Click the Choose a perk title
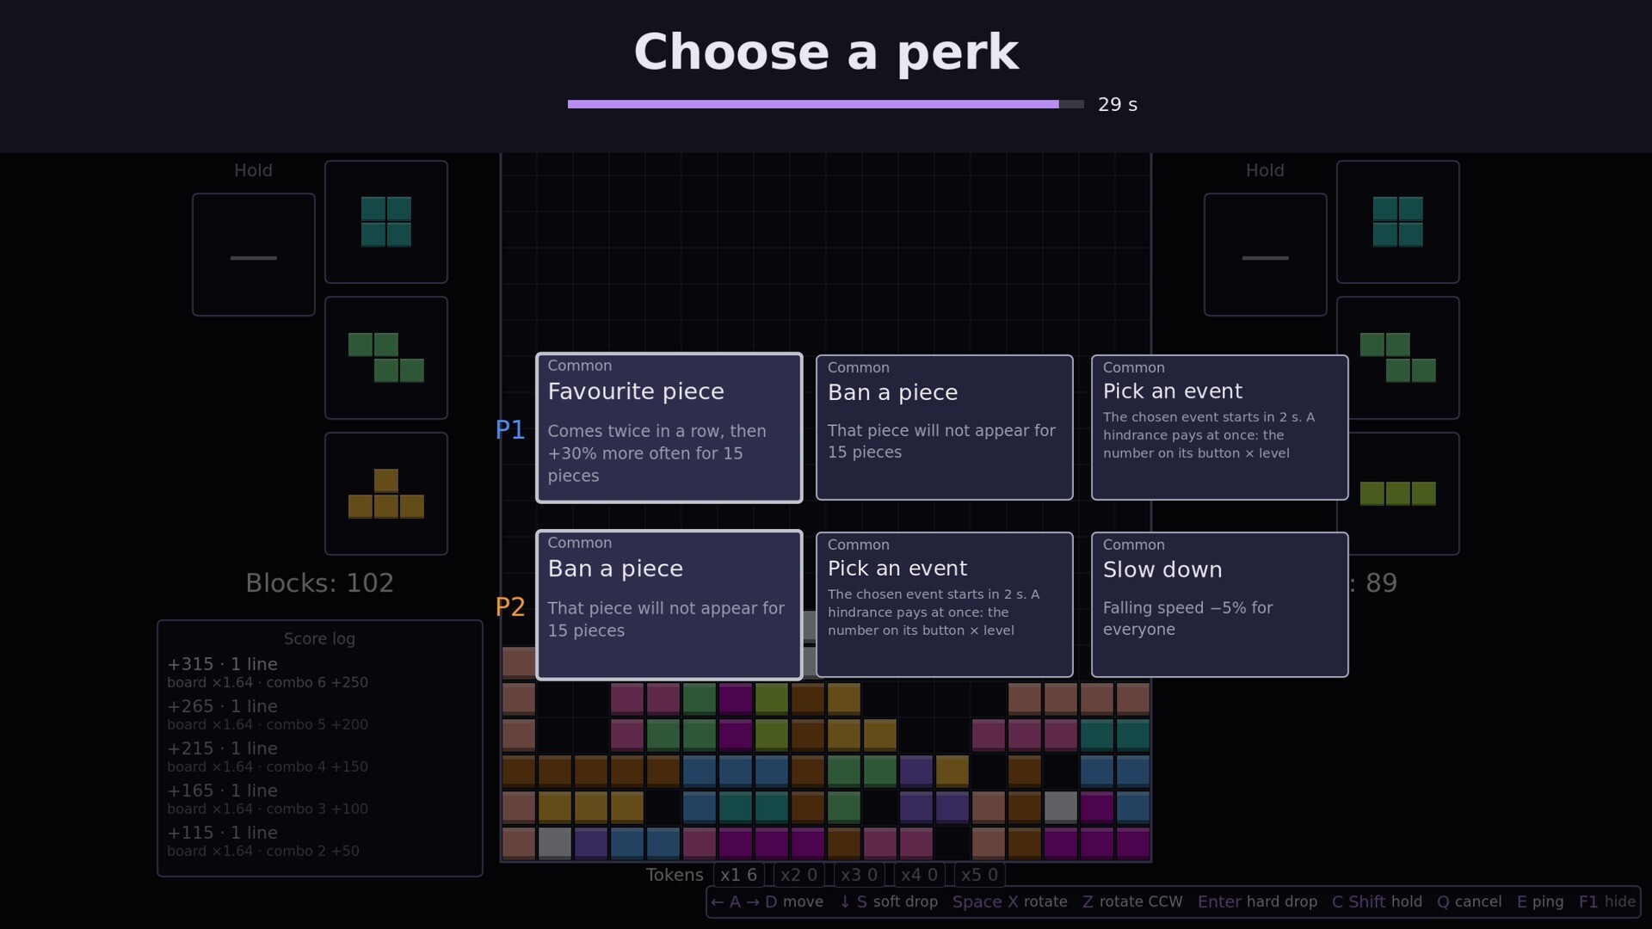This screenshot has height=929, width=1652. click(826, 52)
